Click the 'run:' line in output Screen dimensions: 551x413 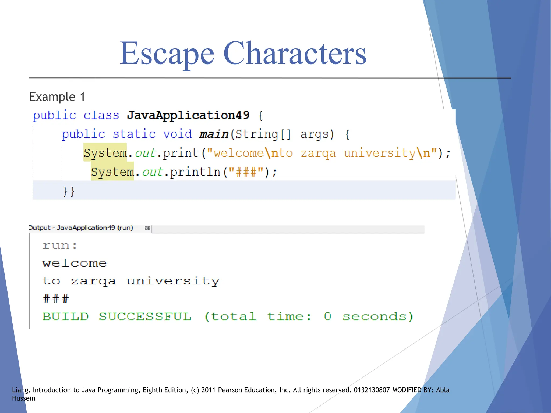coord(60,245)
